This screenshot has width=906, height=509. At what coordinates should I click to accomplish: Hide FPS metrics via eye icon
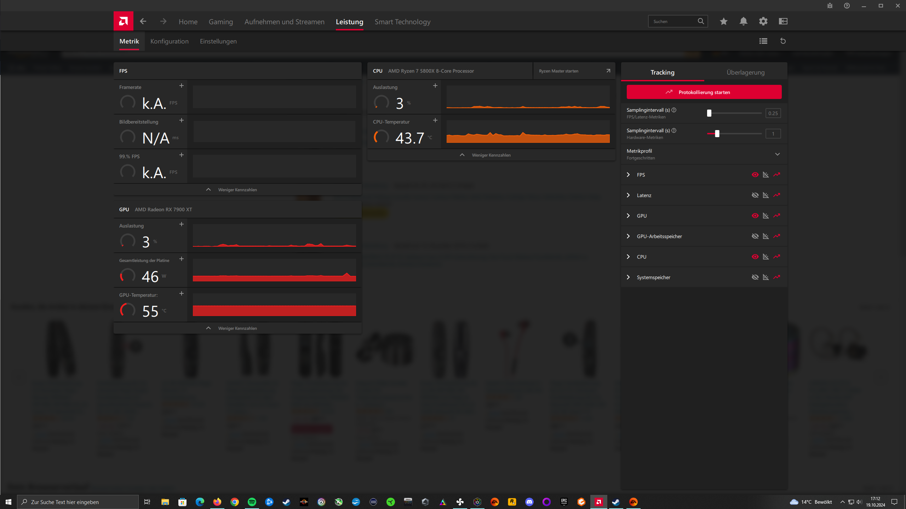coord(755,175)
